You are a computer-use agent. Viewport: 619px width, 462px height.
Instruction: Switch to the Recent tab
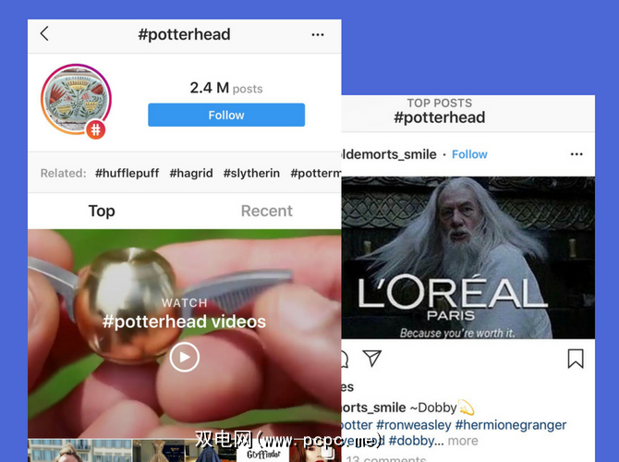(x=267, y=211)
